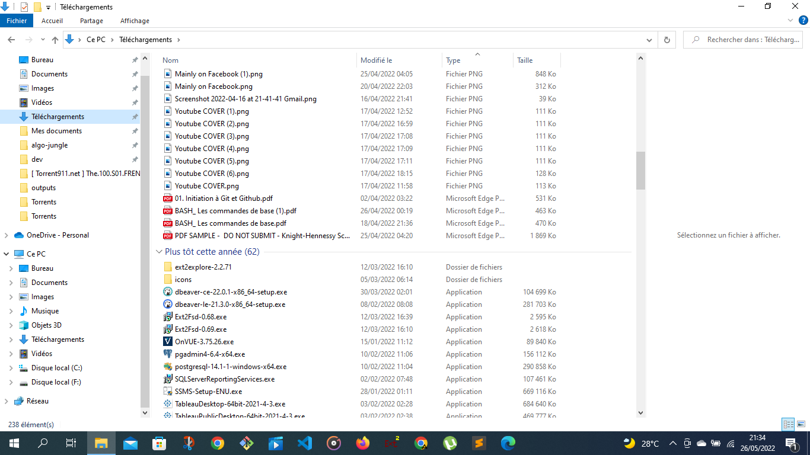Open the notification center in system tray
Screen dimensions: 810x455
[x=790, y=443]
